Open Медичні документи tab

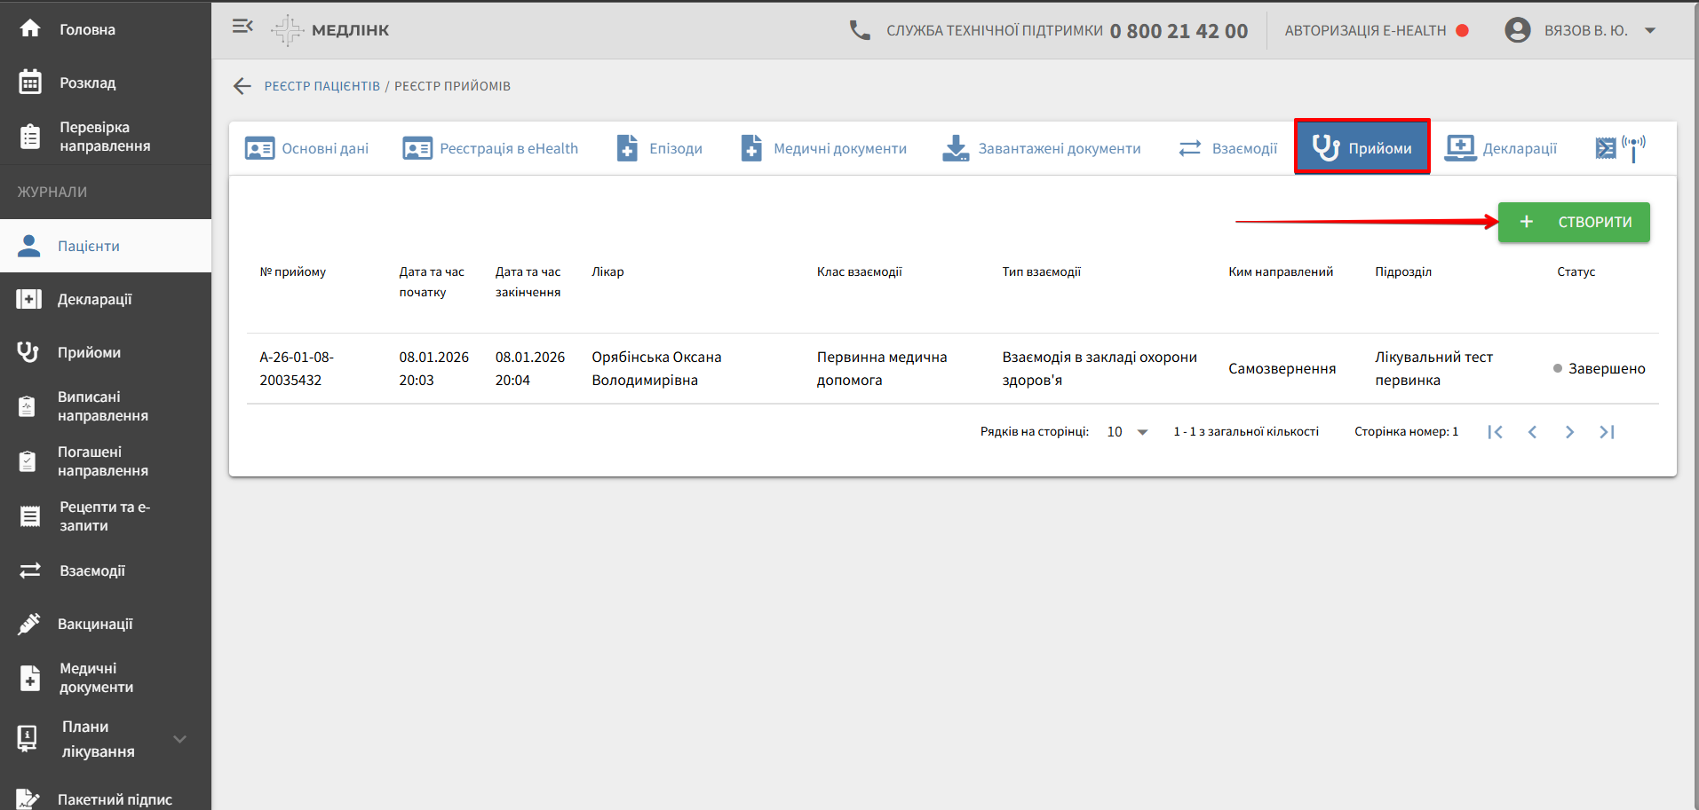[824, 148]
